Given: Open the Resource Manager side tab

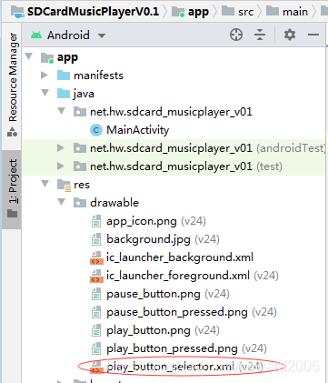Looking at the screenshot, I should tap(13, 85).
